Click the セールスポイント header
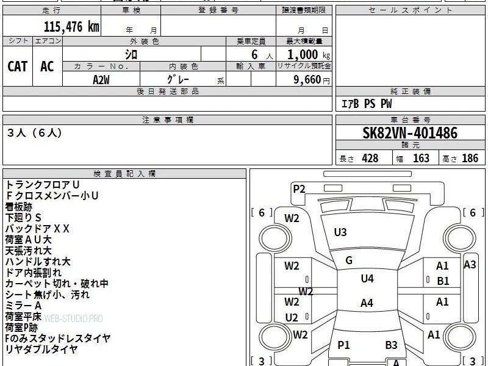The height and width of the screenshot is (366, 488). pyautogui.click(x=410, y=10)
